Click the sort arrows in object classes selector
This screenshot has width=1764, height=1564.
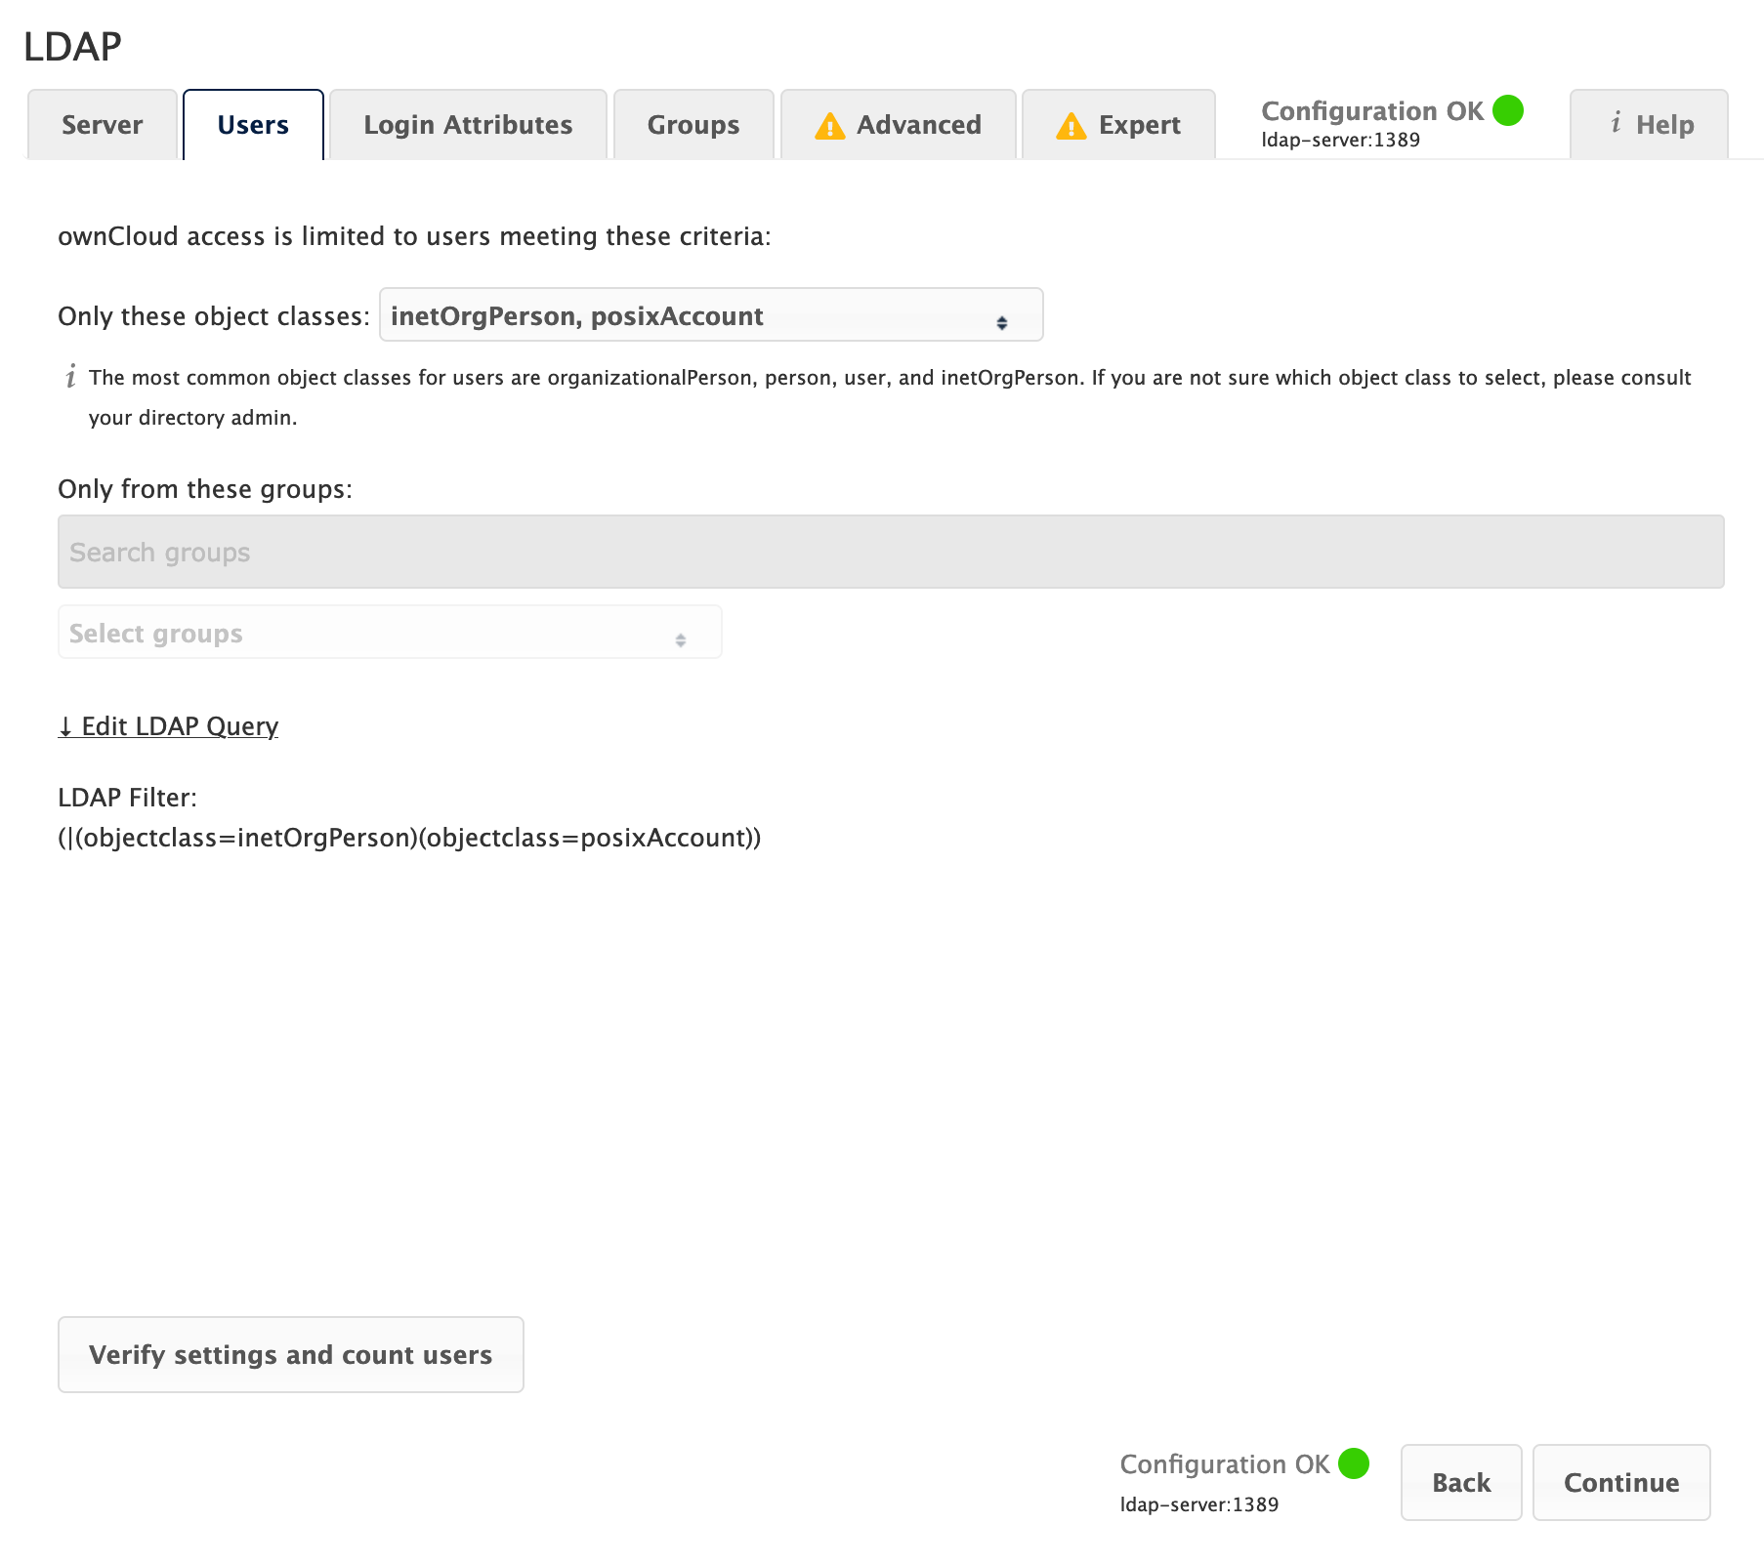coord(1004,320)
